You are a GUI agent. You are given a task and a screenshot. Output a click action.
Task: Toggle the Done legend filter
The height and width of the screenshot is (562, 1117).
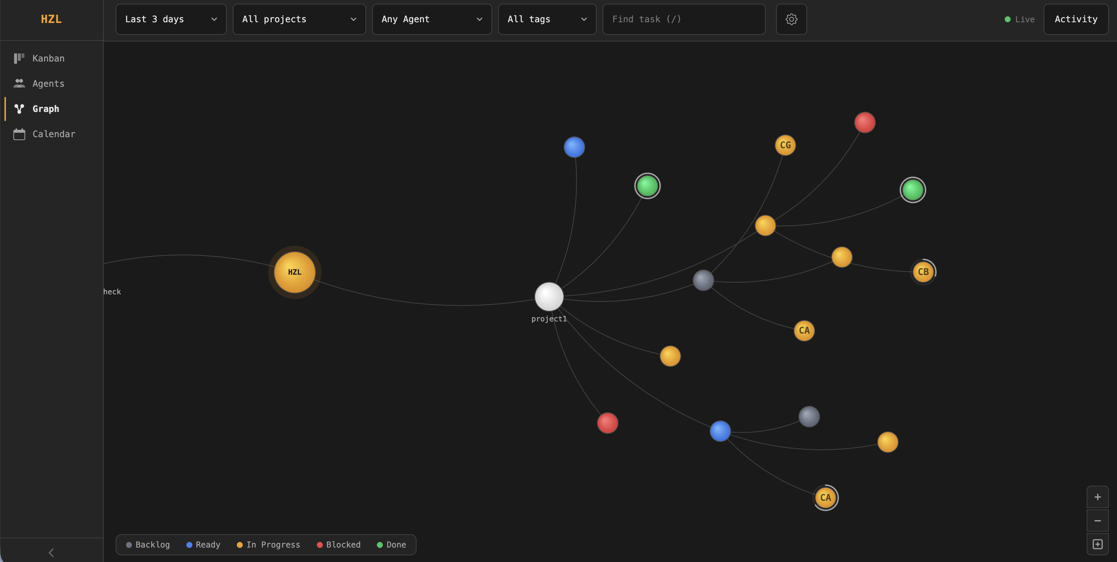pyautogui.click(x=392, y=545)
